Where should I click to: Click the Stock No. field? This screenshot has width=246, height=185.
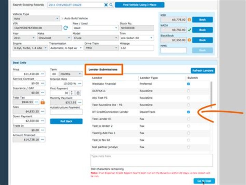(x=137, y=28)
